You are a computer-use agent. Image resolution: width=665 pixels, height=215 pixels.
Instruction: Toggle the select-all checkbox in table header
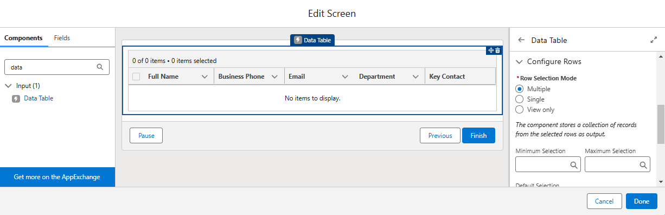click(x=136, y=77)
